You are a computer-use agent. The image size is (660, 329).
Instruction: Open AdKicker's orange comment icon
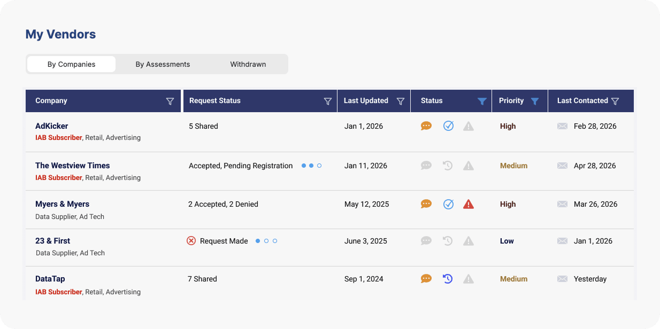(426, 126)
